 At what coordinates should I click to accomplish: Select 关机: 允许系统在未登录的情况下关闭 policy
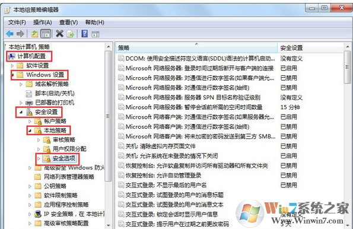pyautogui.click(x=171, y=156)
